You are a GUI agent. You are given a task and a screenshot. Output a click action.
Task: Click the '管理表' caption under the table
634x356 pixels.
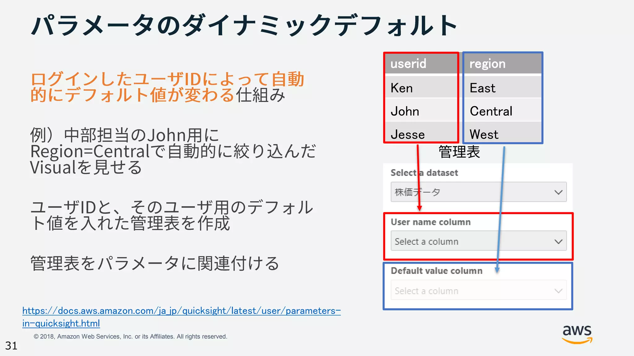pyautogui.click(x=459, y=152)
